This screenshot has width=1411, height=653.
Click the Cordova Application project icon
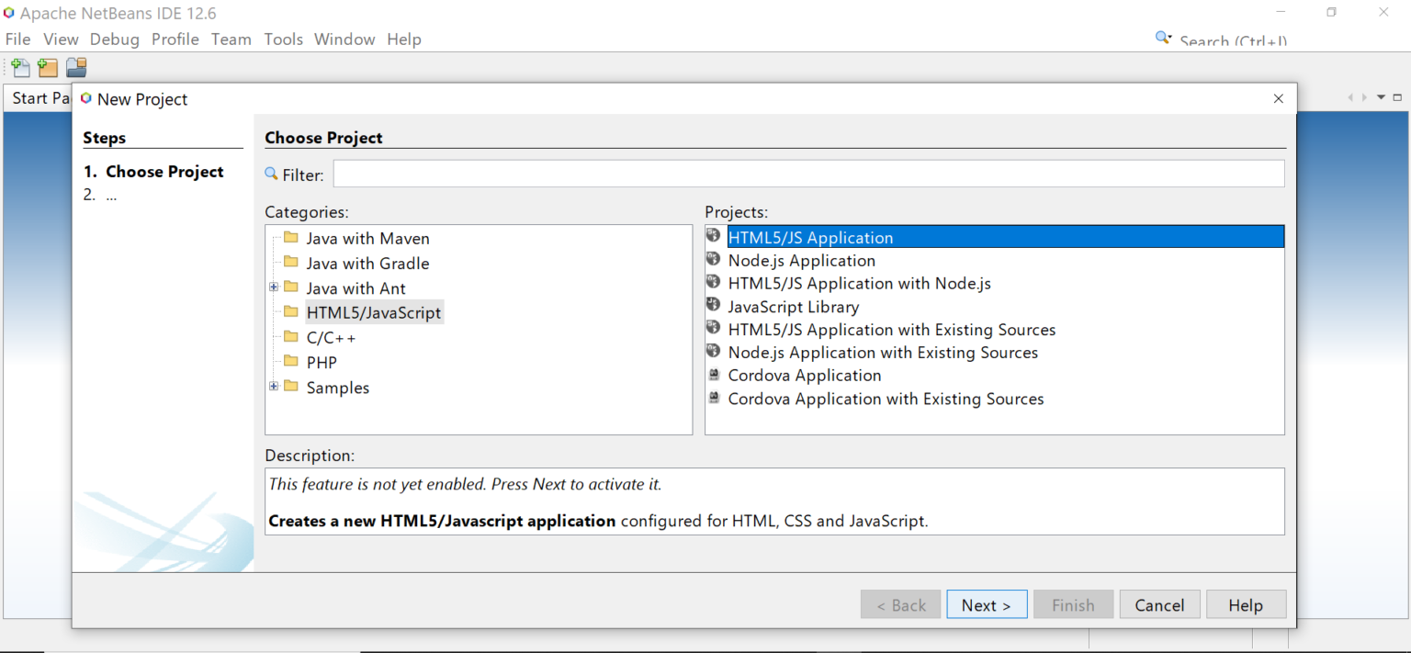pyautogui.click(x=714, y=373)
